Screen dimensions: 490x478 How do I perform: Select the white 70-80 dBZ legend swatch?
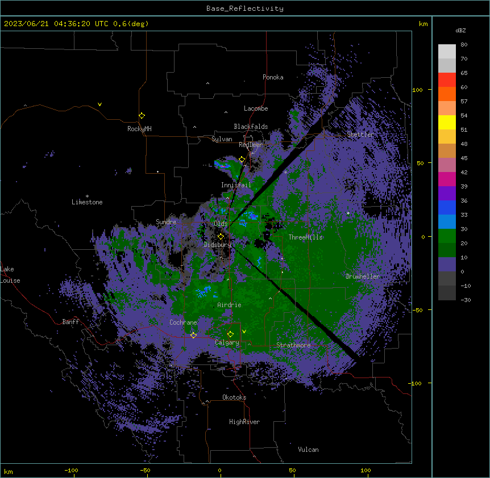(x=447, y=52)
